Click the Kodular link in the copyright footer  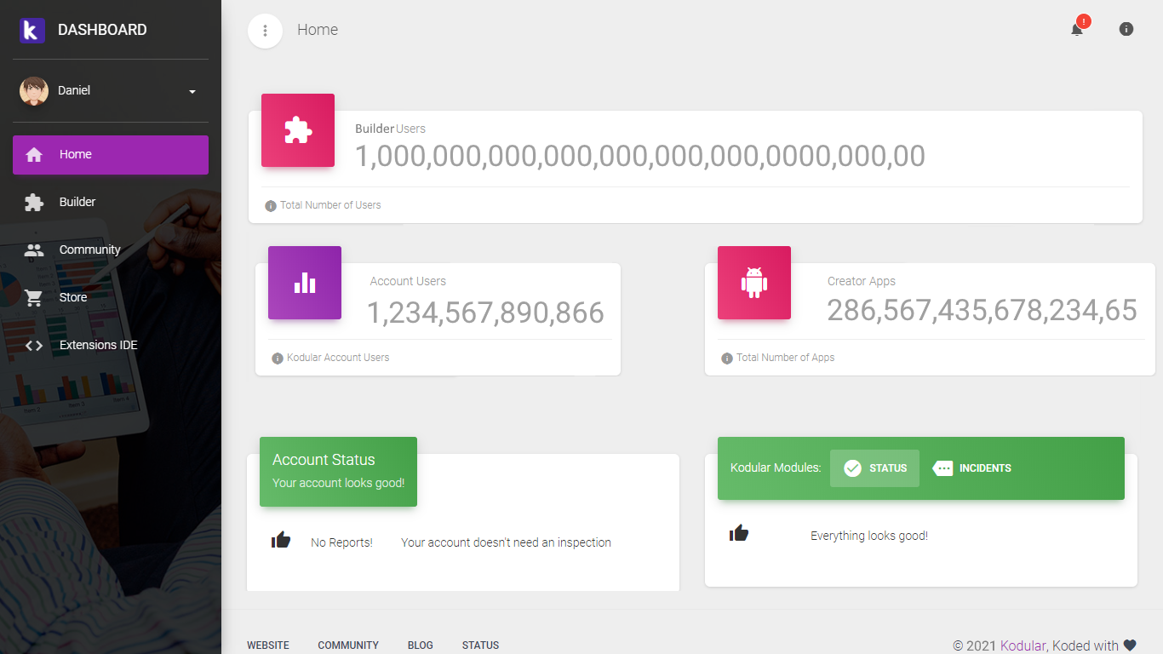(1023, 645)
